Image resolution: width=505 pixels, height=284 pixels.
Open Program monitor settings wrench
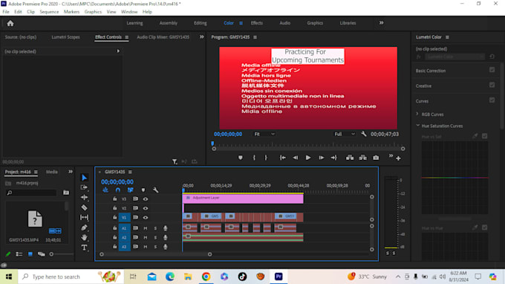364,134
